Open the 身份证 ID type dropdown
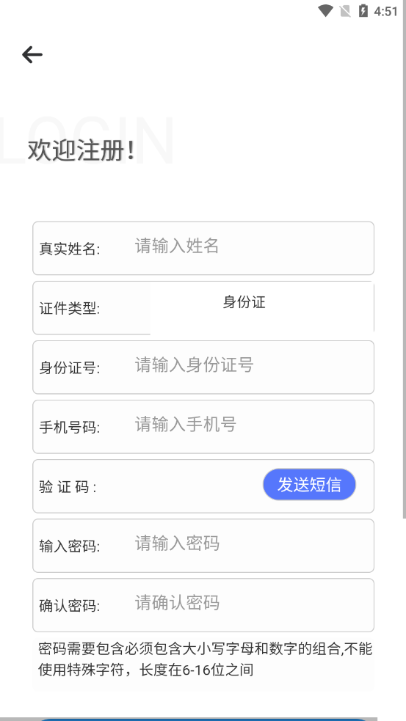Screen dimensions: 406x721 262,307
